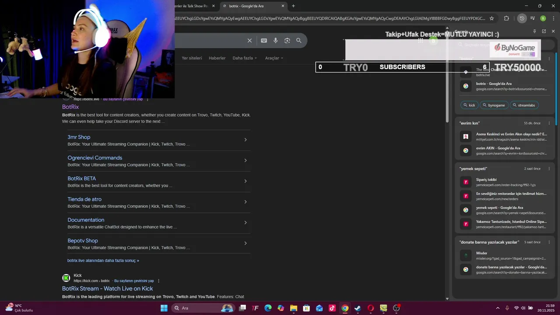Click chevron on the Tienda de atro row
Image resolution: width=560 pixels, height=315 pixels.
(x=245, y=202)
